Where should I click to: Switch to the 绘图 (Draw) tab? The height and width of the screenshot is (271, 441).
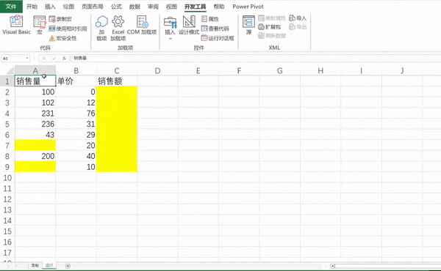point(68,7)
